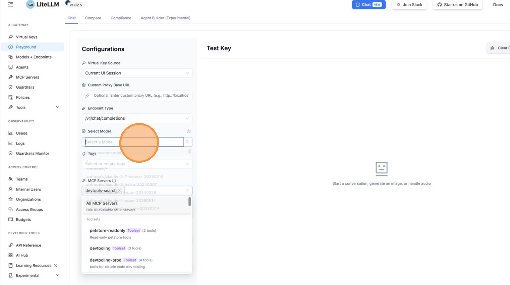Open Budgets page
The image size is (510, 285).
(23, 219)
